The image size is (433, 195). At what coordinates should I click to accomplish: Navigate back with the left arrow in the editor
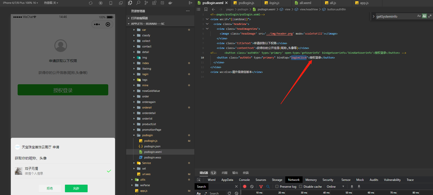pyautogui.click(x=213, y=9)
